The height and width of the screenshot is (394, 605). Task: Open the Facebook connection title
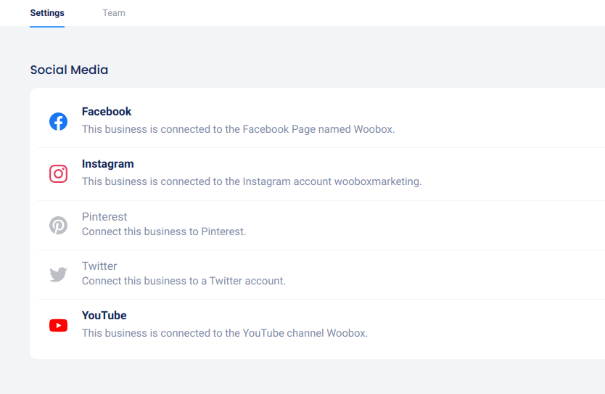[x=107, y=112]
